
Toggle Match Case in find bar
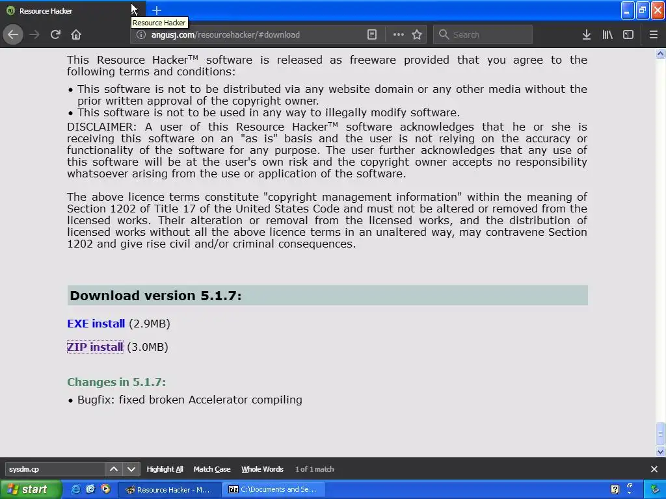pos(212,469)
